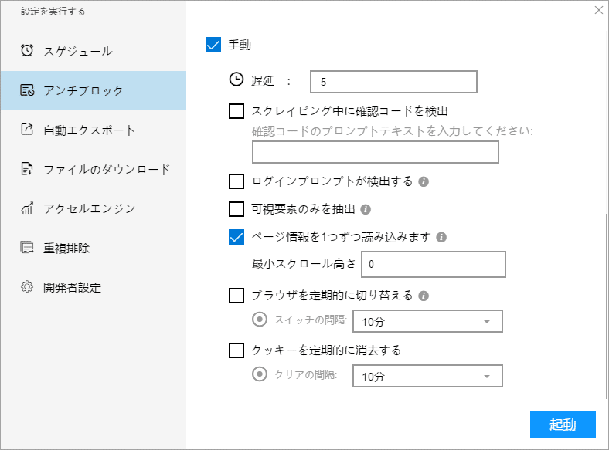Screen dimensions: 609x450
Task: Open the スイッチの間隔 dropdown
Action: pos(427,321)
